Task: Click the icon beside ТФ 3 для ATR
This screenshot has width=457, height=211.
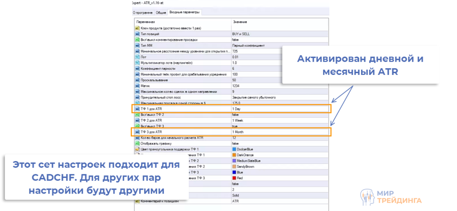Action: pyautogui.click(x=137, y=132)
